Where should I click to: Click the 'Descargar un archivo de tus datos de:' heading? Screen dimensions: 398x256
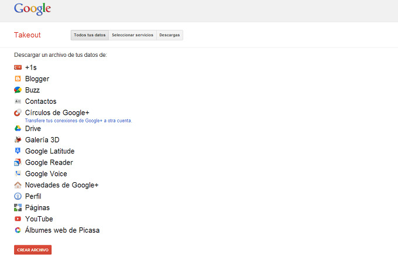tap(60, 55)
